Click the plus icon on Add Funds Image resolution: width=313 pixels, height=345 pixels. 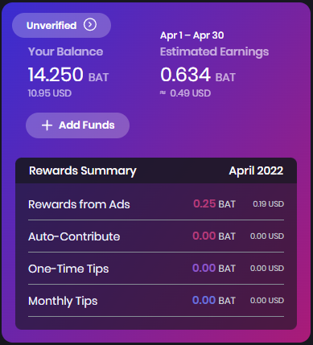click(x=47, y=125)
